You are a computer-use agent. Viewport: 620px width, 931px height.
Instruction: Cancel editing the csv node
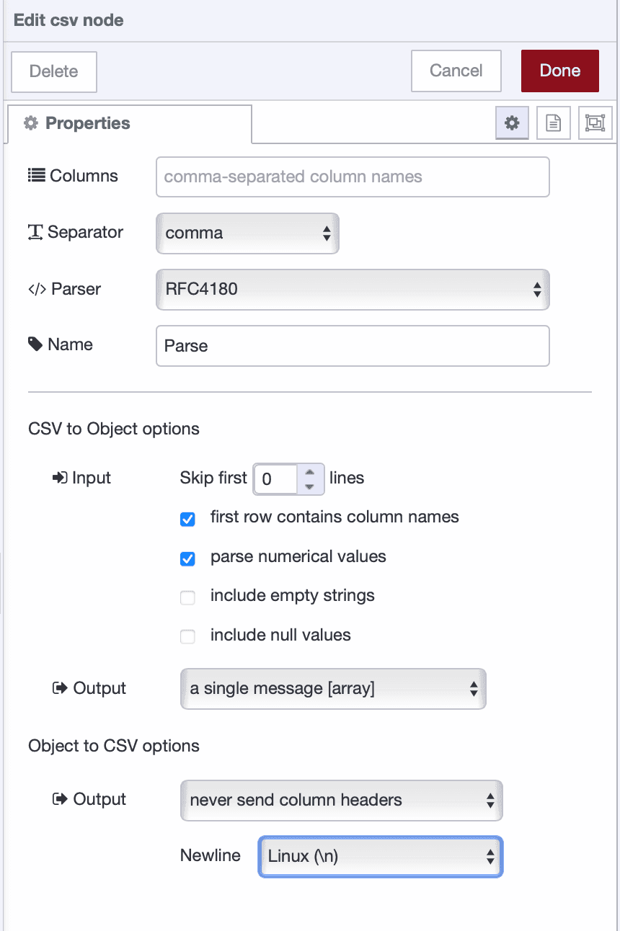[456, 71]
